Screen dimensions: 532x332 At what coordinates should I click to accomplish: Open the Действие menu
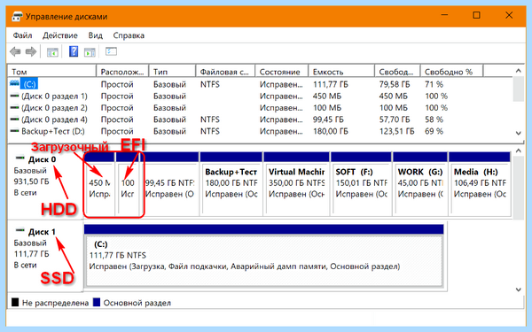pyautogui.click(x=60, y=35)
